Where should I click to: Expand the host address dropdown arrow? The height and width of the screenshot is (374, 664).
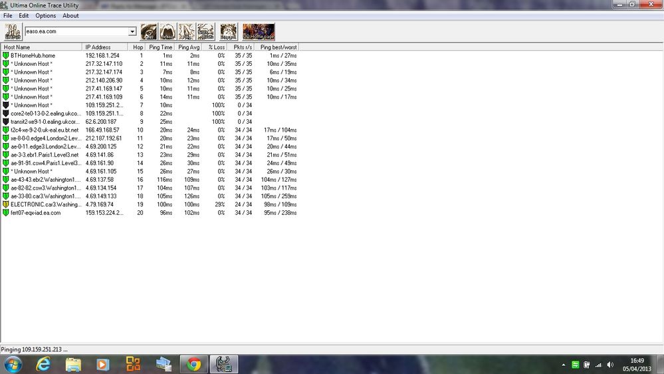point(132,31)
